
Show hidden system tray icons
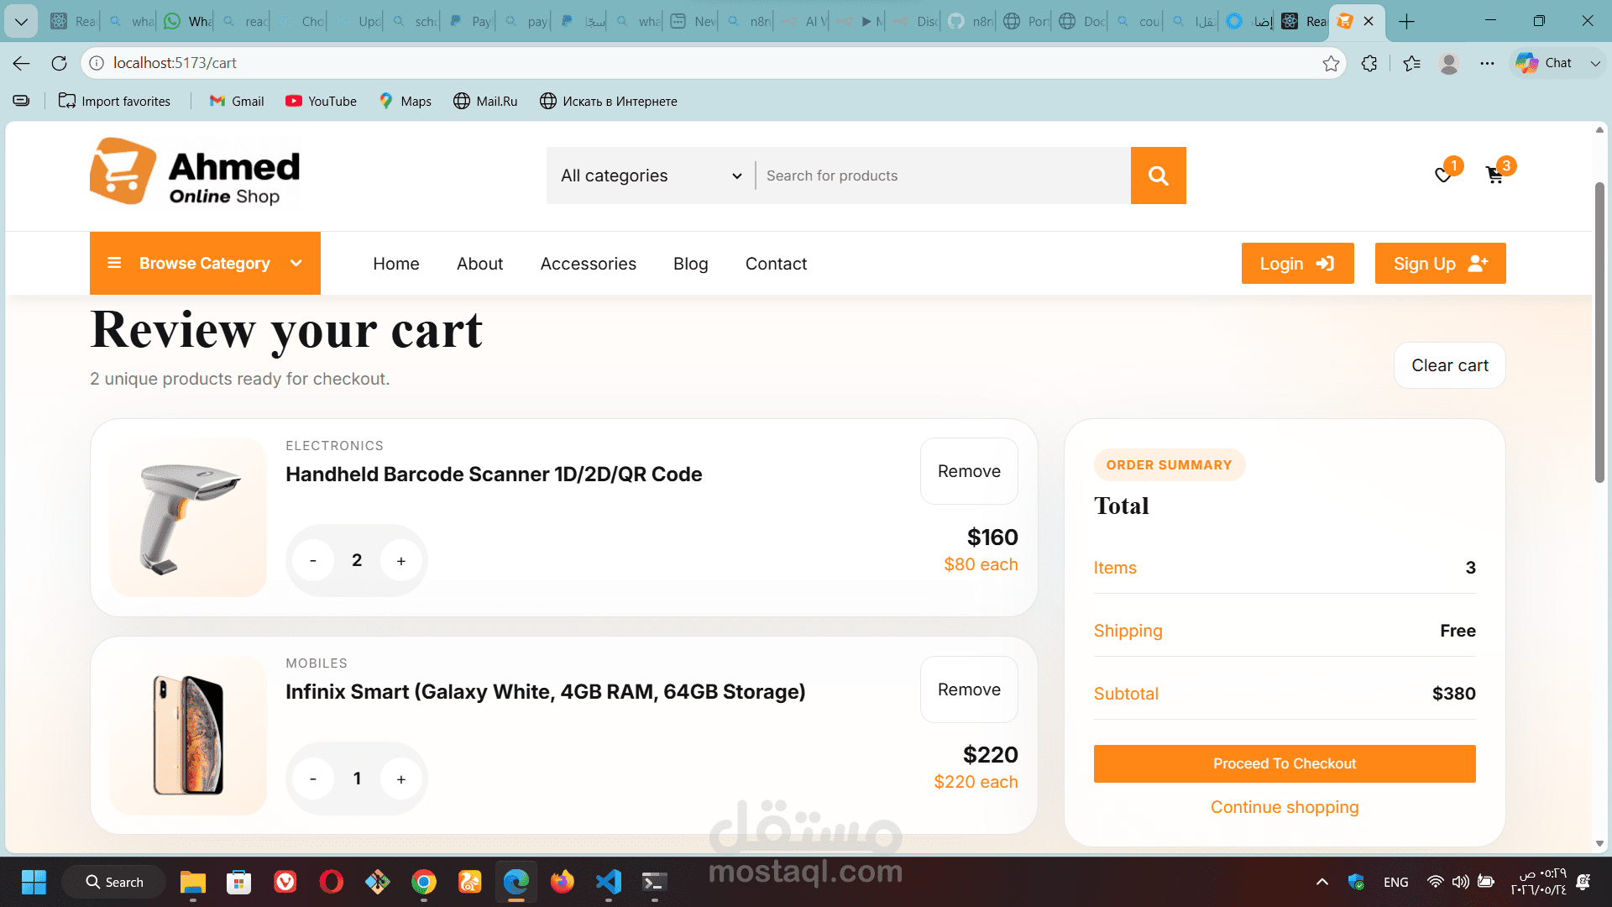point(1322,882)
